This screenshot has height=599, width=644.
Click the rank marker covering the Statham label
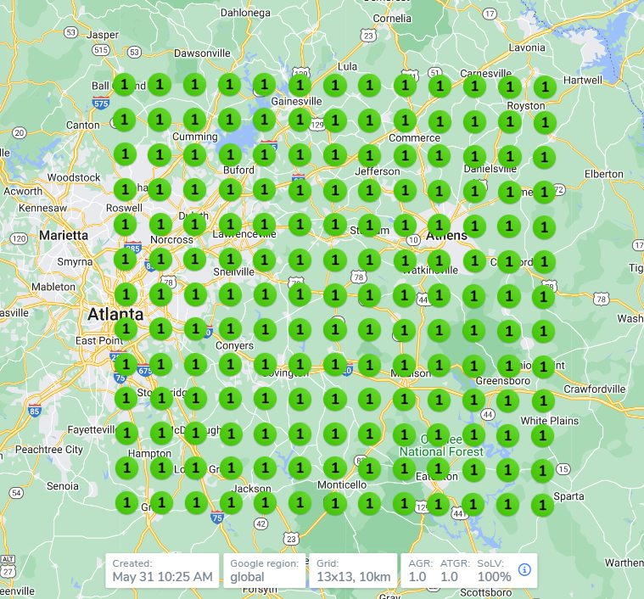370,225
